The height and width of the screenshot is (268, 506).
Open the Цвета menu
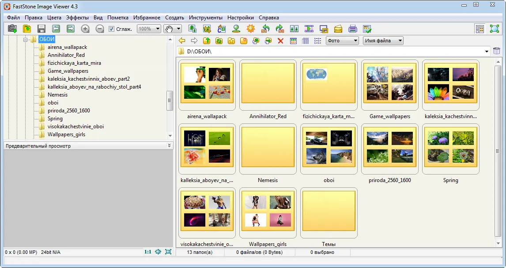pyautogui.click(x=54, y=18)
